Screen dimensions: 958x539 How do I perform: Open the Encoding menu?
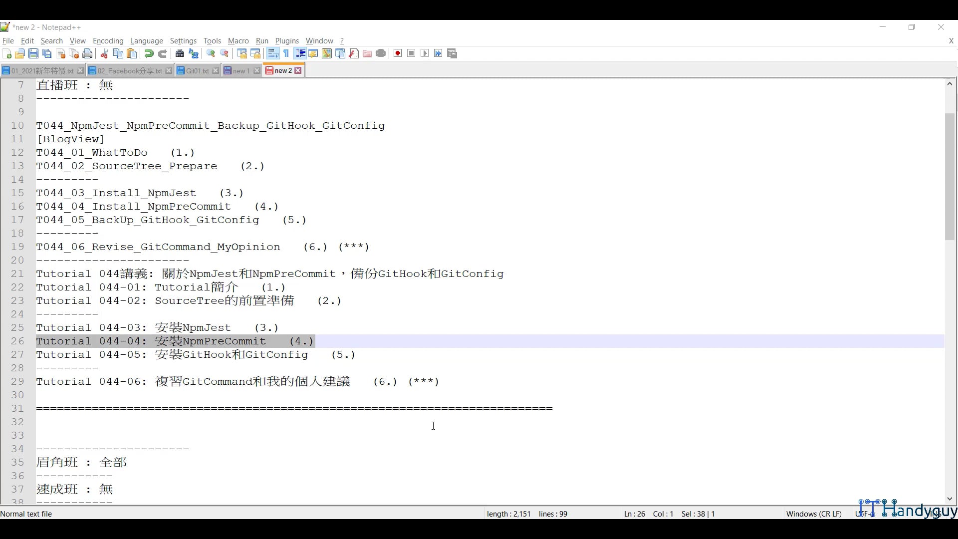[x=108, y=41]
